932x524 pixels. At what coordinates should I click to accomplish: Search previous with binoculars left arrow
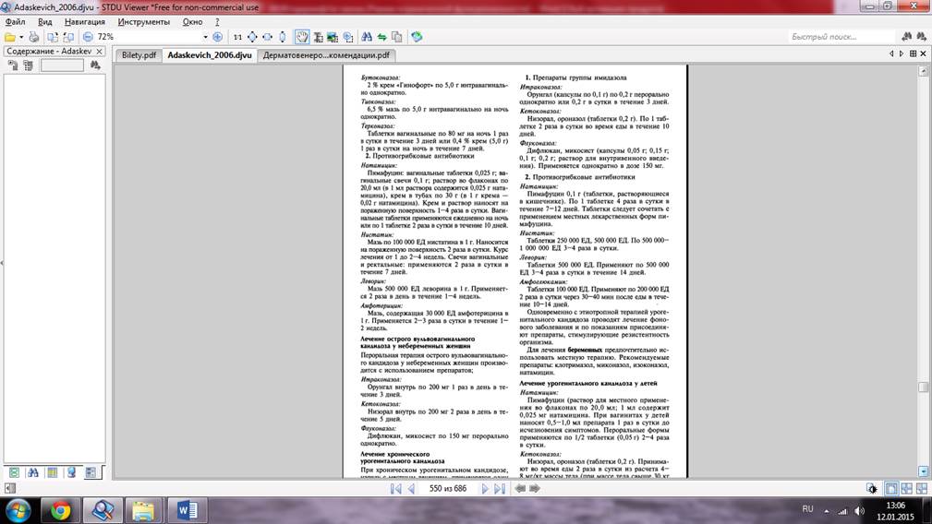[906, 37]
